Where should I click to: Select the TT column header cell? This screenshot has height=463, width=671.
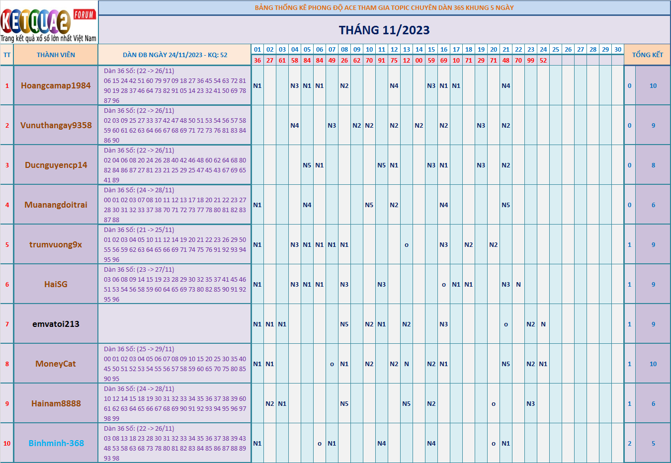pos(7,55)
